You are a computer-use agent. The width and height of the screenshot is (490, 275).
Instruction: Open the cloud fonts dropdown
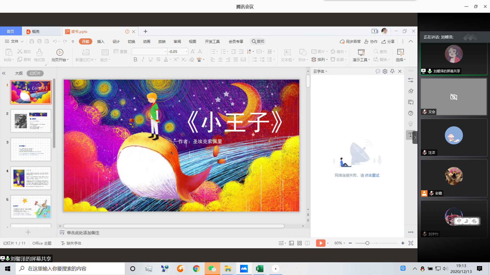(320, 72)
